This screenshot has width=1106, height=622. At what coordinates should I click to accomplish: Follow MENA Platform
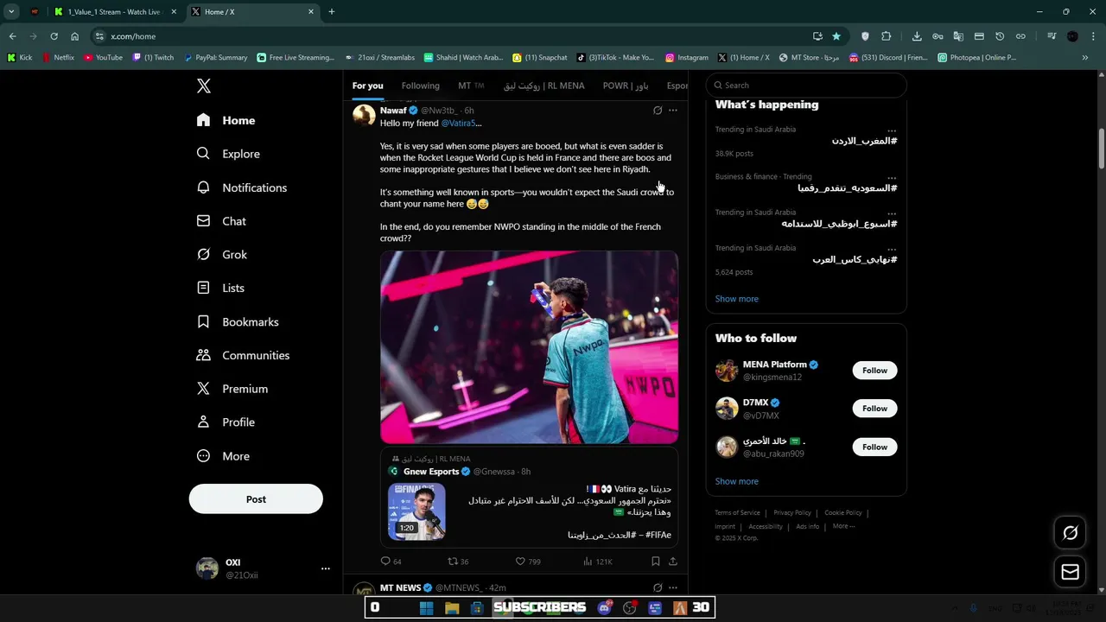point(874,371)
